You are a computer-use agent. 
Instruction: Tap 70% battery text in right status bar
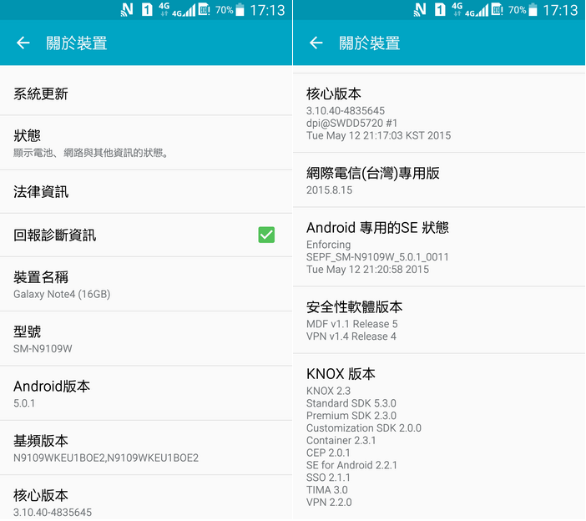tap(518, 10)
